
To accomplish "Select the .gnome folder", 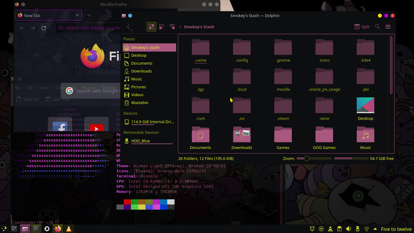I will tap(283, 51).
